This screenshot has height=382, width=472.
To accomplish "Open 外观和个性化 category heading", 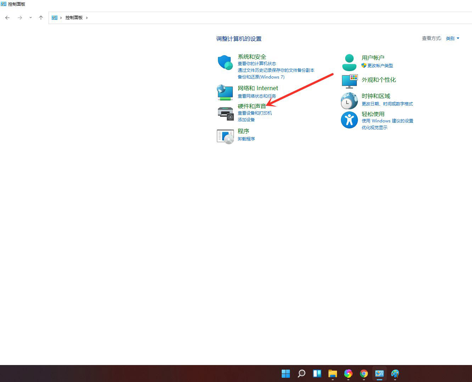I will pos(379,80).
